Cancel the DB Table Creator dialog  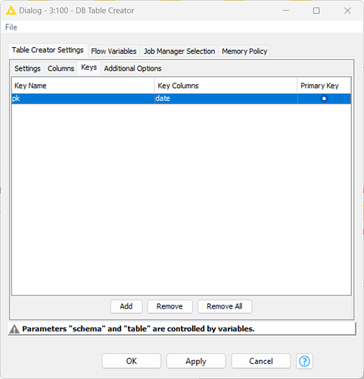pos(261,361)
